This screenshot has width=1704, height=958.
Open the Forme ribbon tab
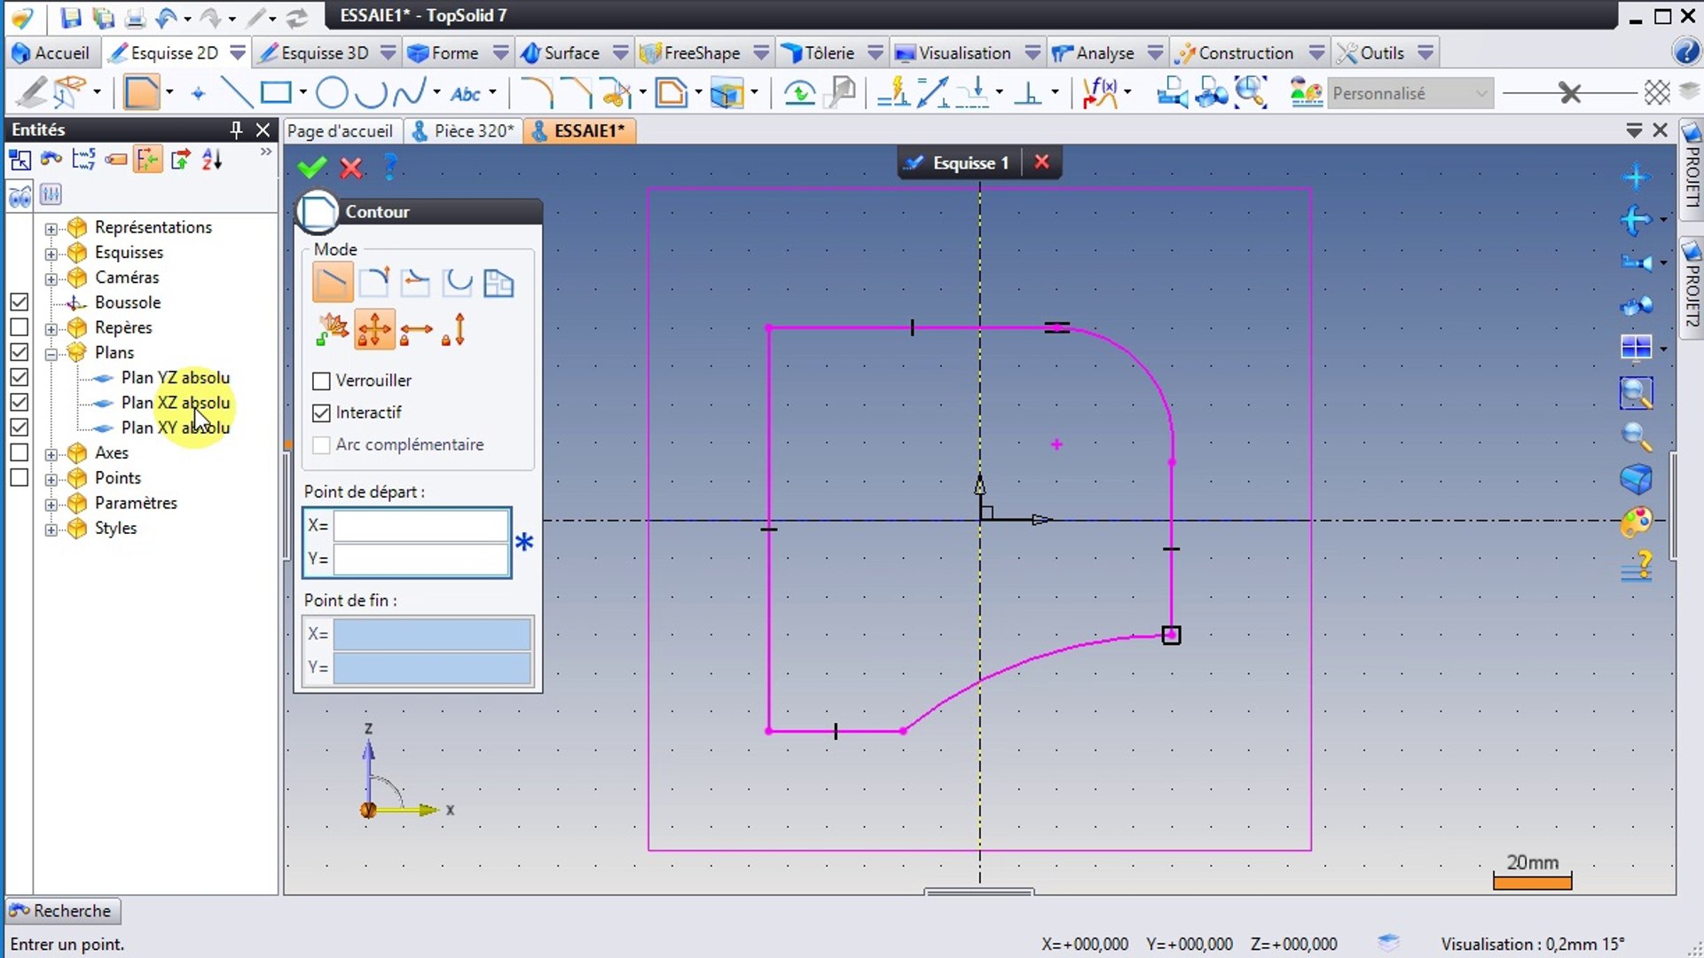point(454,53)
